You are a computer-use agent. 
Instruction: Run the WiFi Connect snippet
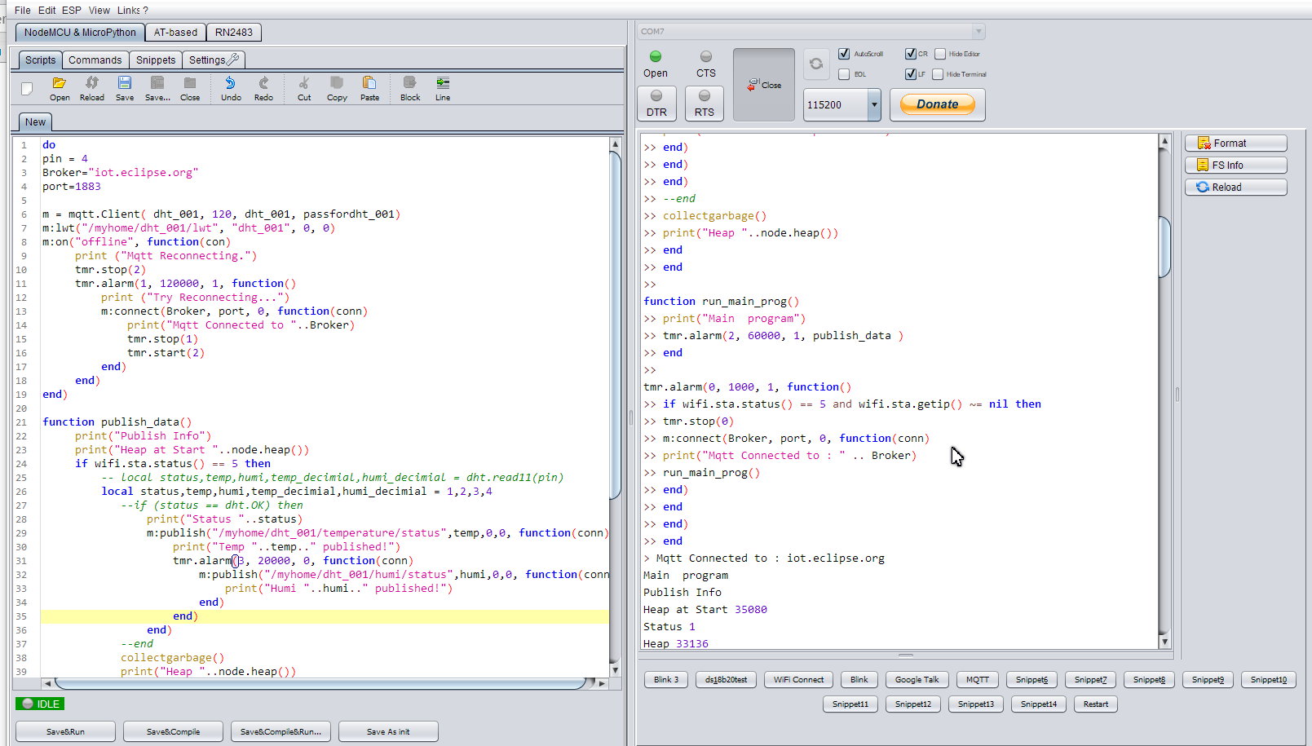(x=798, y=679)
